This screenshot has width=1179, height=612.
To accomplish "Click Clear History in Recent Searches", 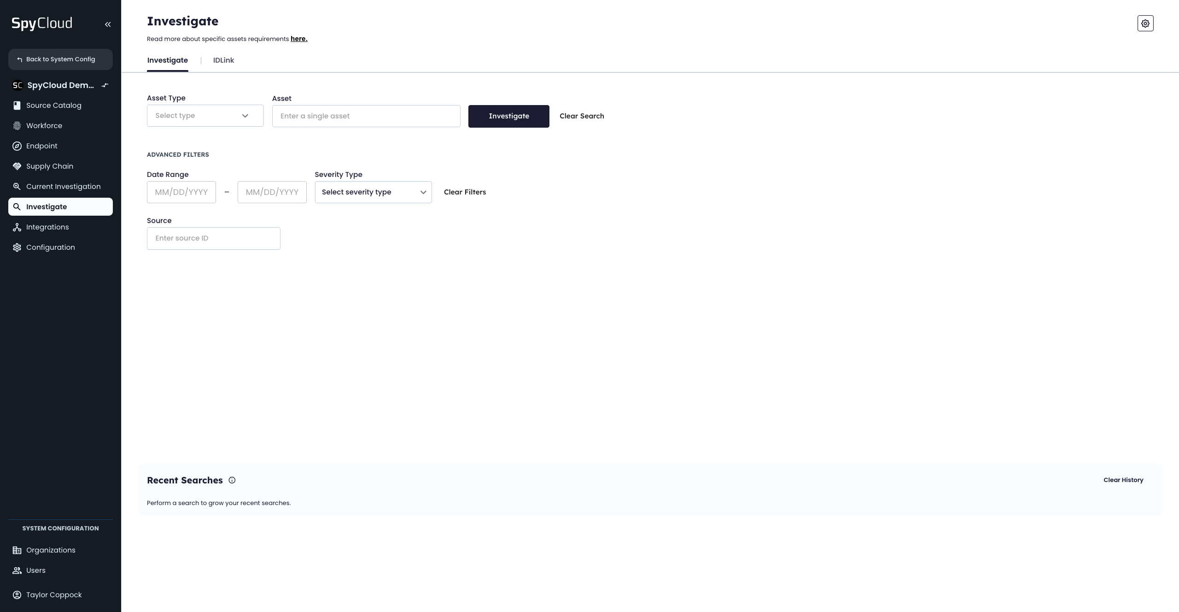I will [1123, 480].
